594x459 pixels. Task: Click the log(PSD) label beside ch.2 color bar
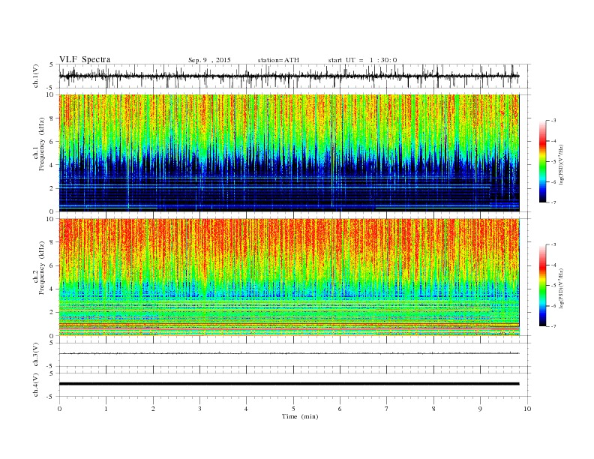pos(562,288)
